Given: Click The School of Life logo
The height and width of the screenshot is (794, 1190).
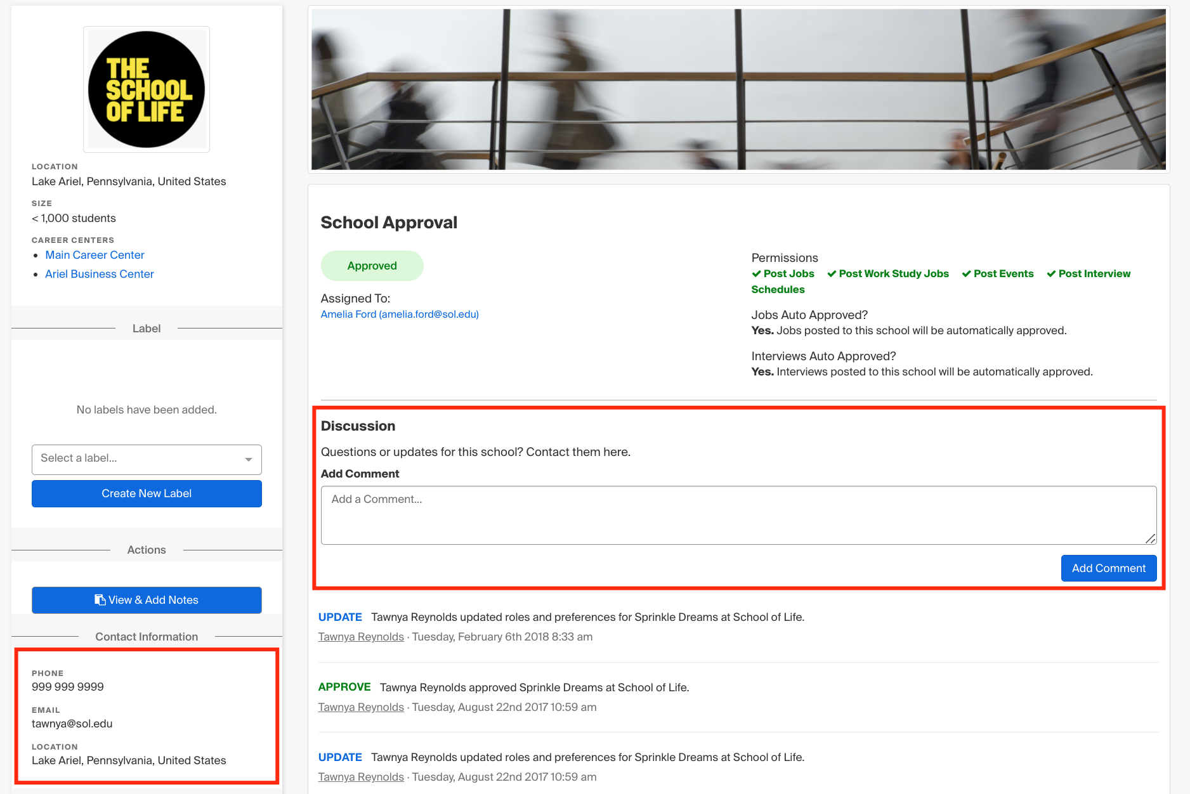Looking at the screenshot, I should (147, 89).
